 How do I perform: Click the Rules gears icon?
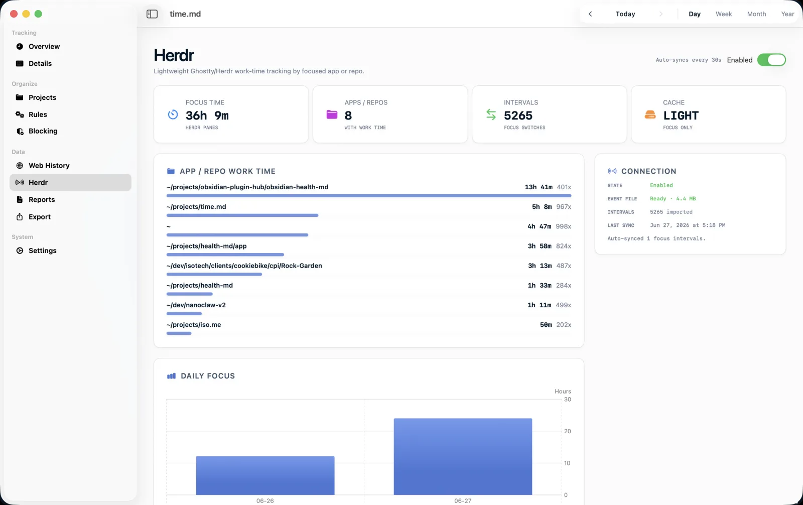tap(20, 114)
